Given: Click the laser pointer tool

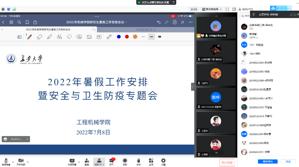Looking at the screenshot, I should pos(109,37).
